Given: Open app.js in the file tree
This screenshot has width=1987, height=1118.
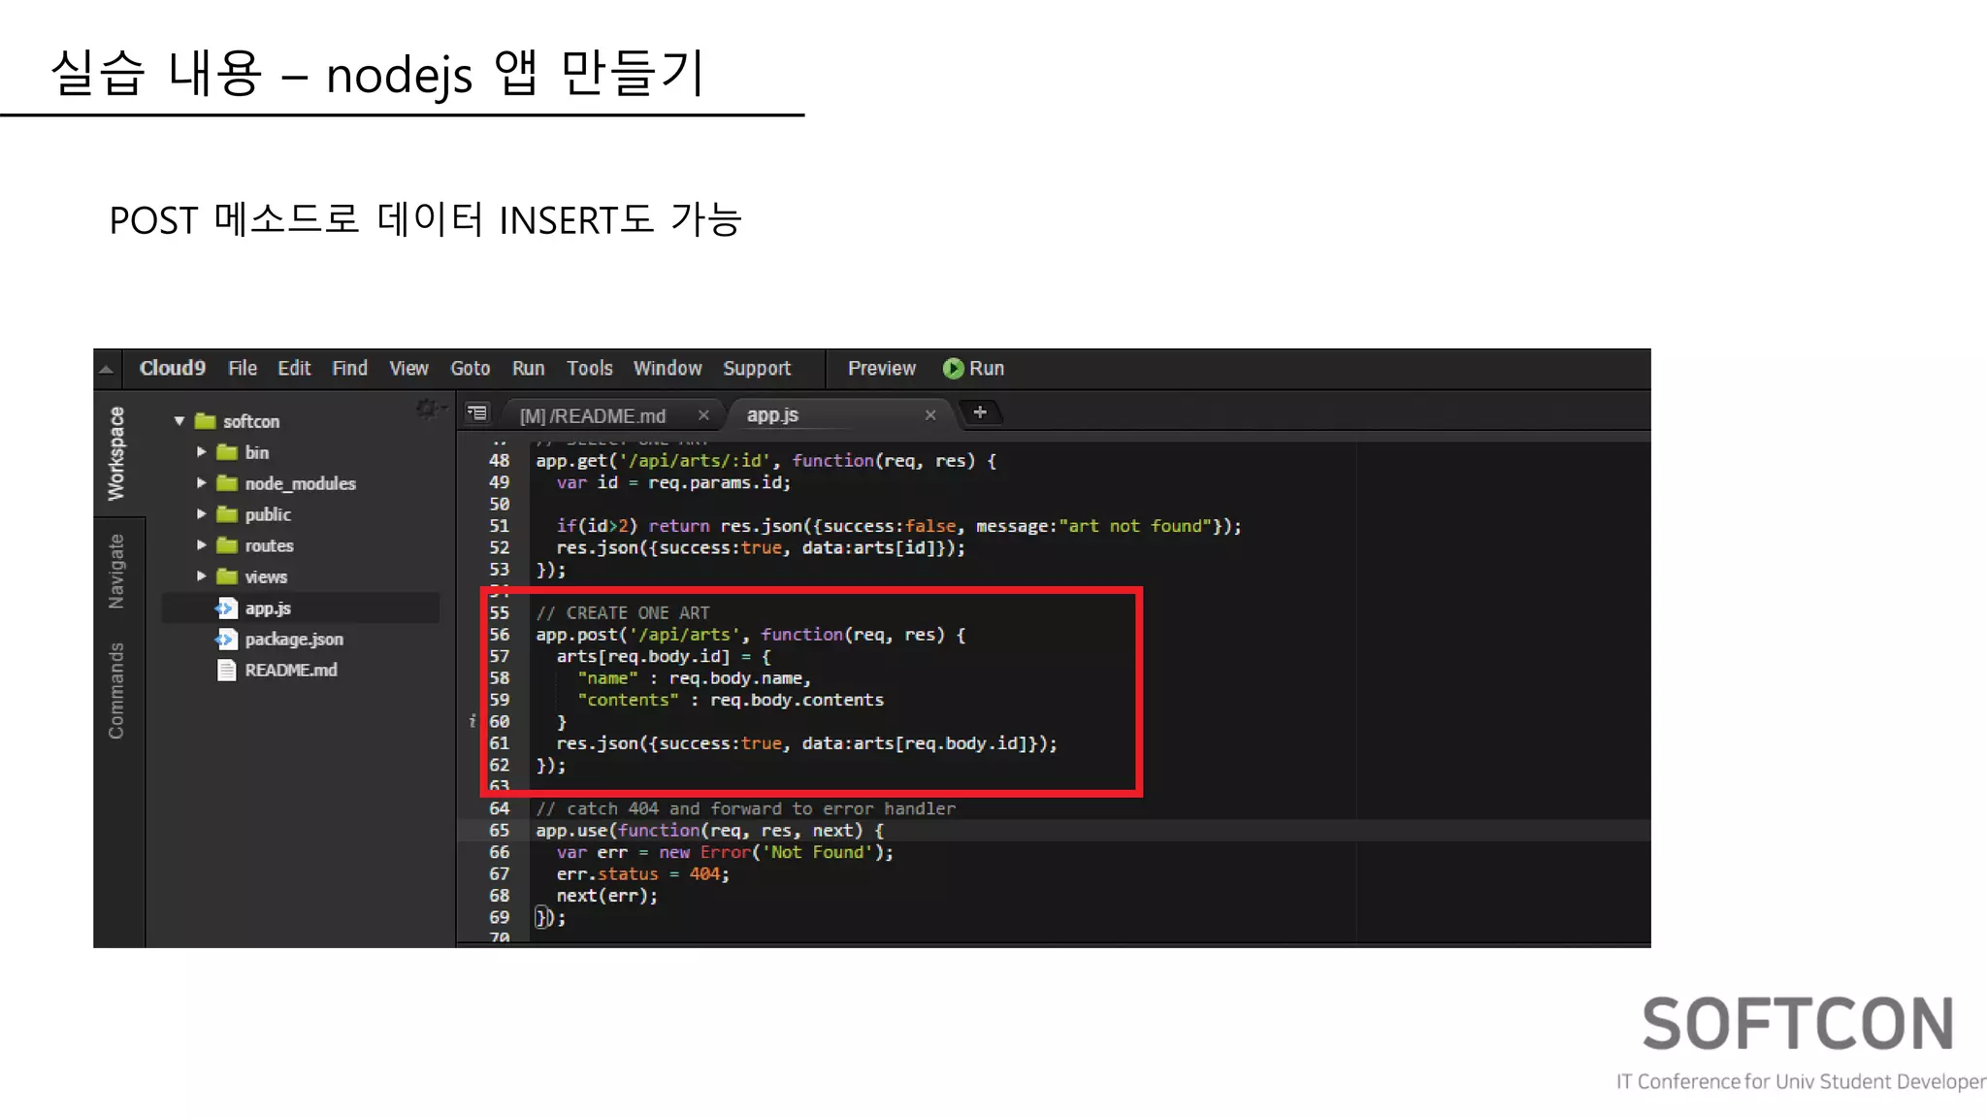Looking at the screenshot, I should click(268, 608).
